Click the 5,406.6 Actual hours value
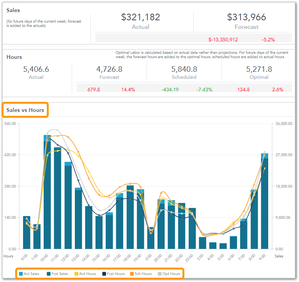The image size is (299, 282). coord(36,69)
